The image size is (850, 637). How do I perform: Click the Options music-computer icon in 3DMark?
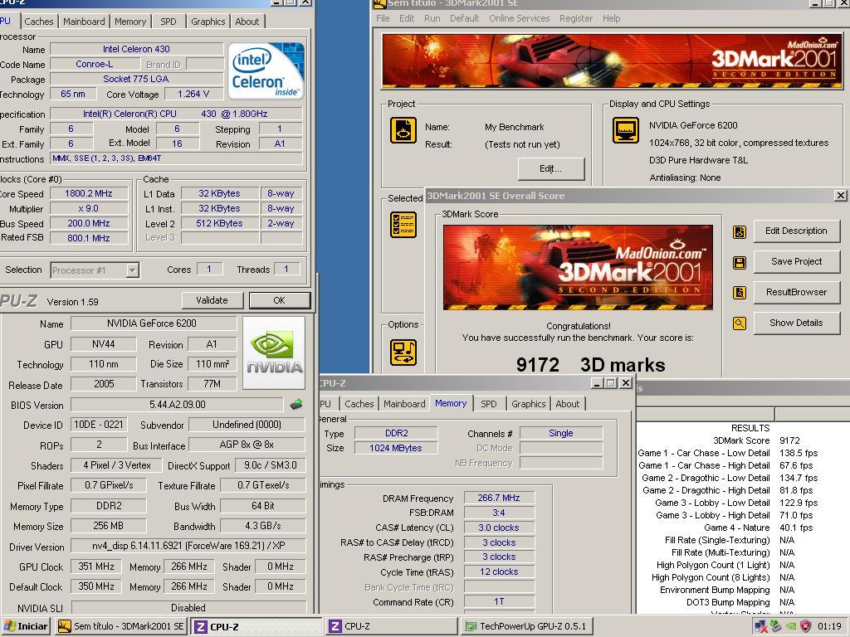pyautogui.click(x=403, y=353)
